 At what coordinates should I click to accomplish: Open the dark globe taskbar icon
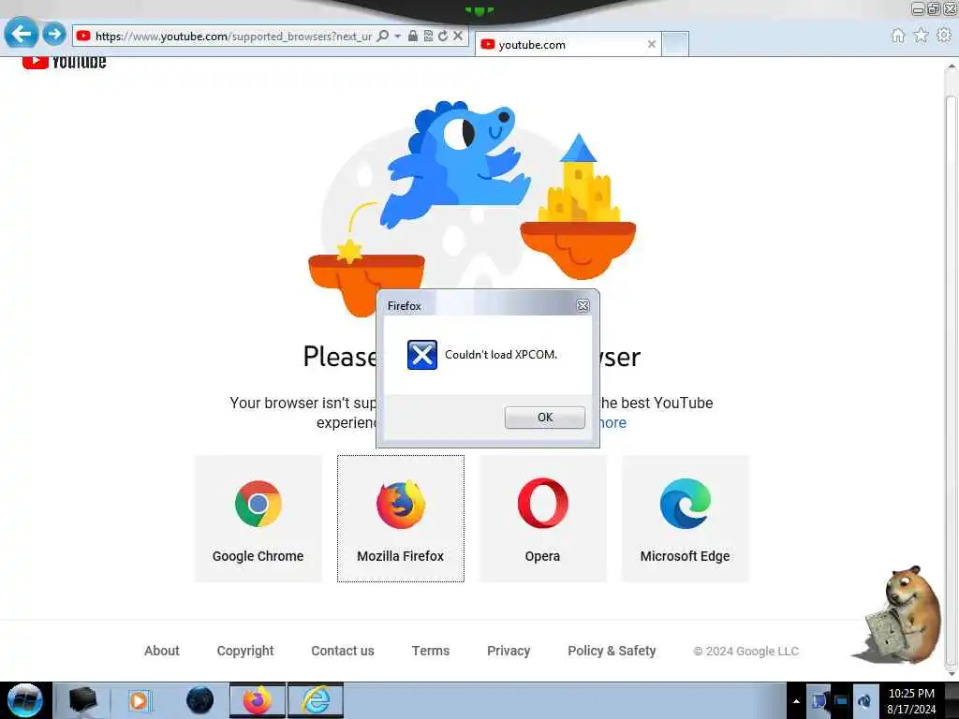click(200, 700)
